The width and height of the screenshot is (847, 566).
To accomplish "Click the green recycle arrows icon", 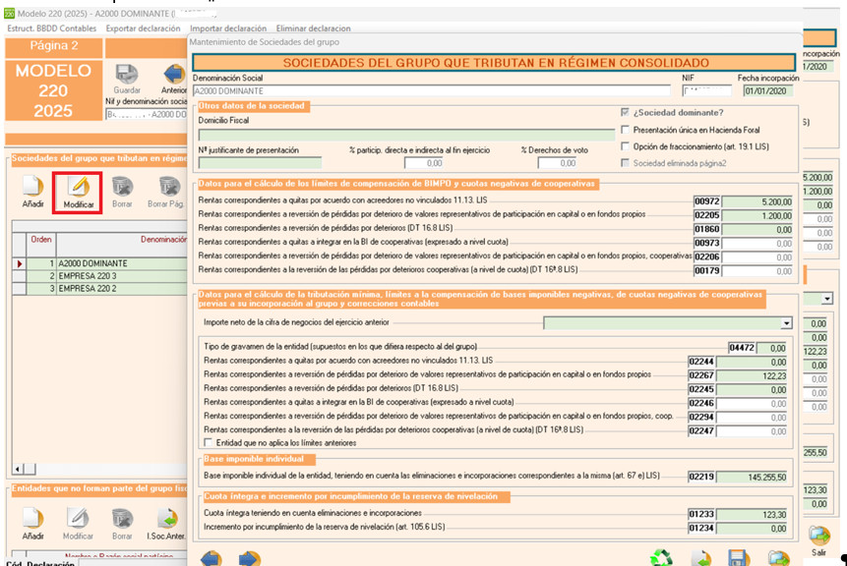I will [661, 558].
